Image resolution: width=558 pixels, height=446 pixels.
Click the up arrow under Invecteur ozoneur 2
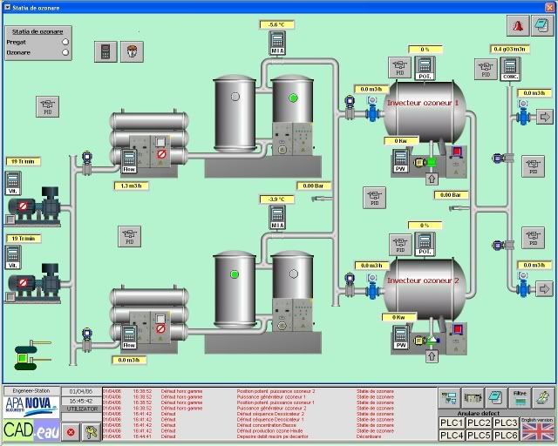(432, 355)
